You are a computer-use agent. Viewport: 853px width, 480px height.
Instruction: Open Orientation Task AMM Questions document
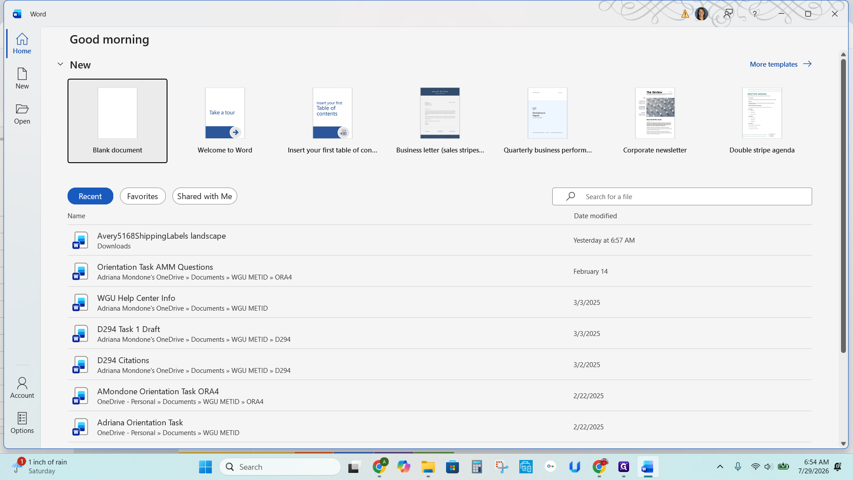pyautogui.click(x=439, y=271)
